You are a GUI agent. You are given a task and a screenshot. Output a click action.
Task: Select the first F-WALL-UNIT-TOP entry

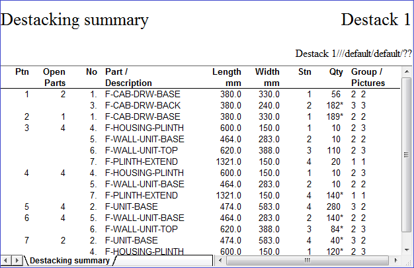click(x=140, y=150)
